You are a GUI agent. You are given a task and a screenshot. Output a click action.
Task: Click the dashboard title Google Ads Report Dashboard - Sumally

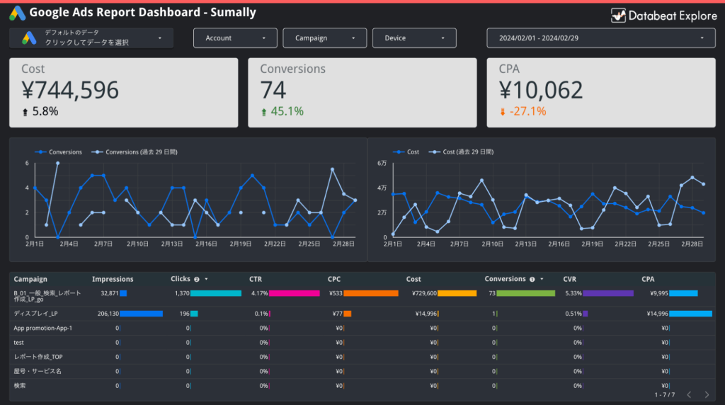142,13
